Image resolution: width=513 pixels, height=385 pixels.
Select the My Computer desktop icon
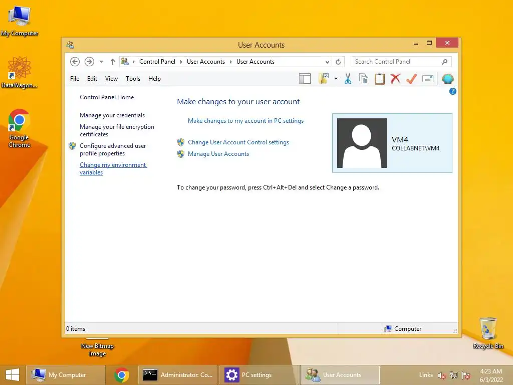click(x=20, y=21)
